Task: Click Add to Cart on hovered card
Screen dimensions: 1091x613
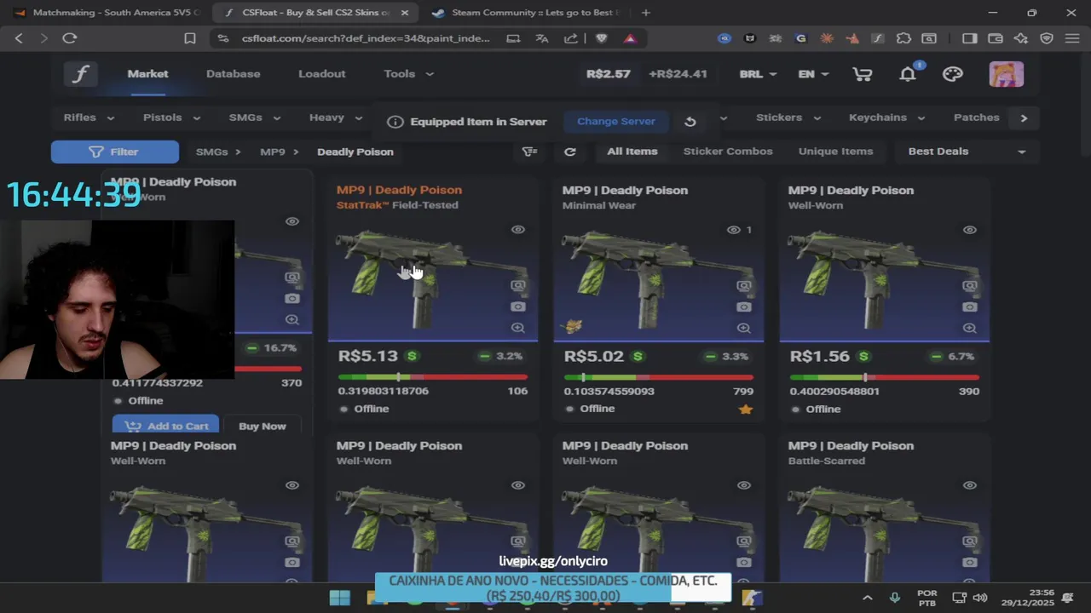Action: 166,426
